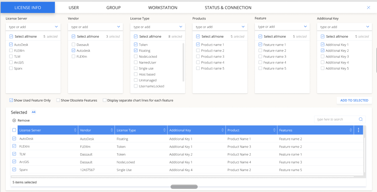Click the Additional Key 4 table cell
Viewport: 377px width, 192px height.
pyautogui.click(x=181, y=170)
